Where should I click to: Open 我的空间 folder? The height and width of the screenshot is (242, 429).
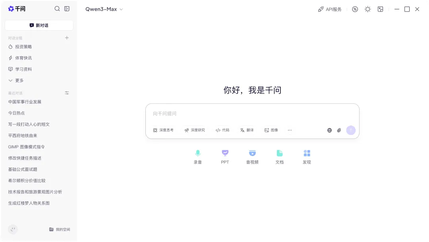(x=60, y=229)
